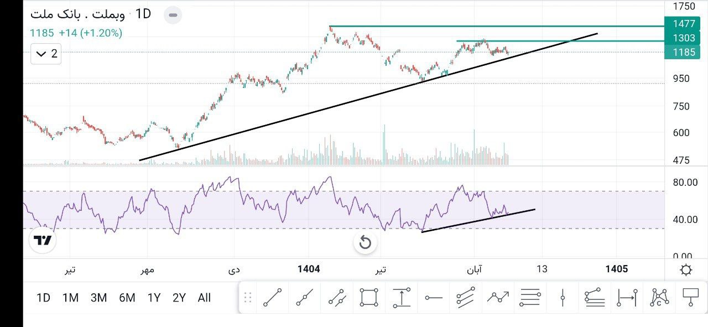Collapse the indicator with minus icon
708x327 pixels.
(172, 15)
